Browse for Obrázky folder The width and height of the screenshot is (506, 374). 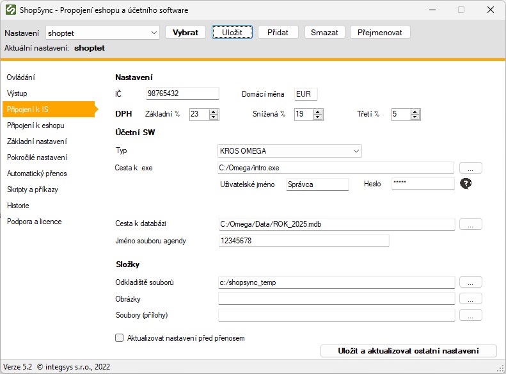point(471,298)
